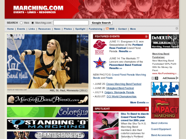
Task: Select the Web search radio button
Action: (21, 23)
